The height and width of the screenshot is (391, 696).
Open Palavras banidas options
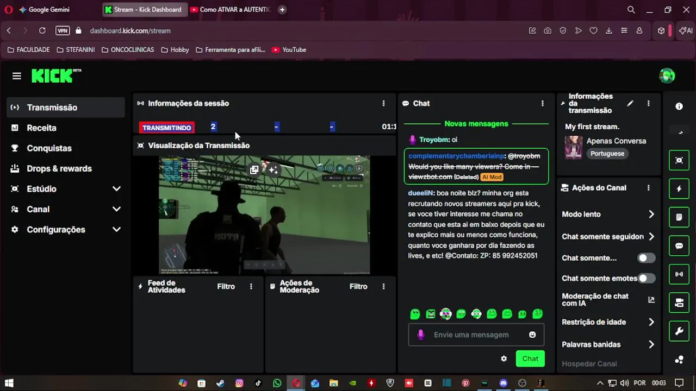(608, 344)
